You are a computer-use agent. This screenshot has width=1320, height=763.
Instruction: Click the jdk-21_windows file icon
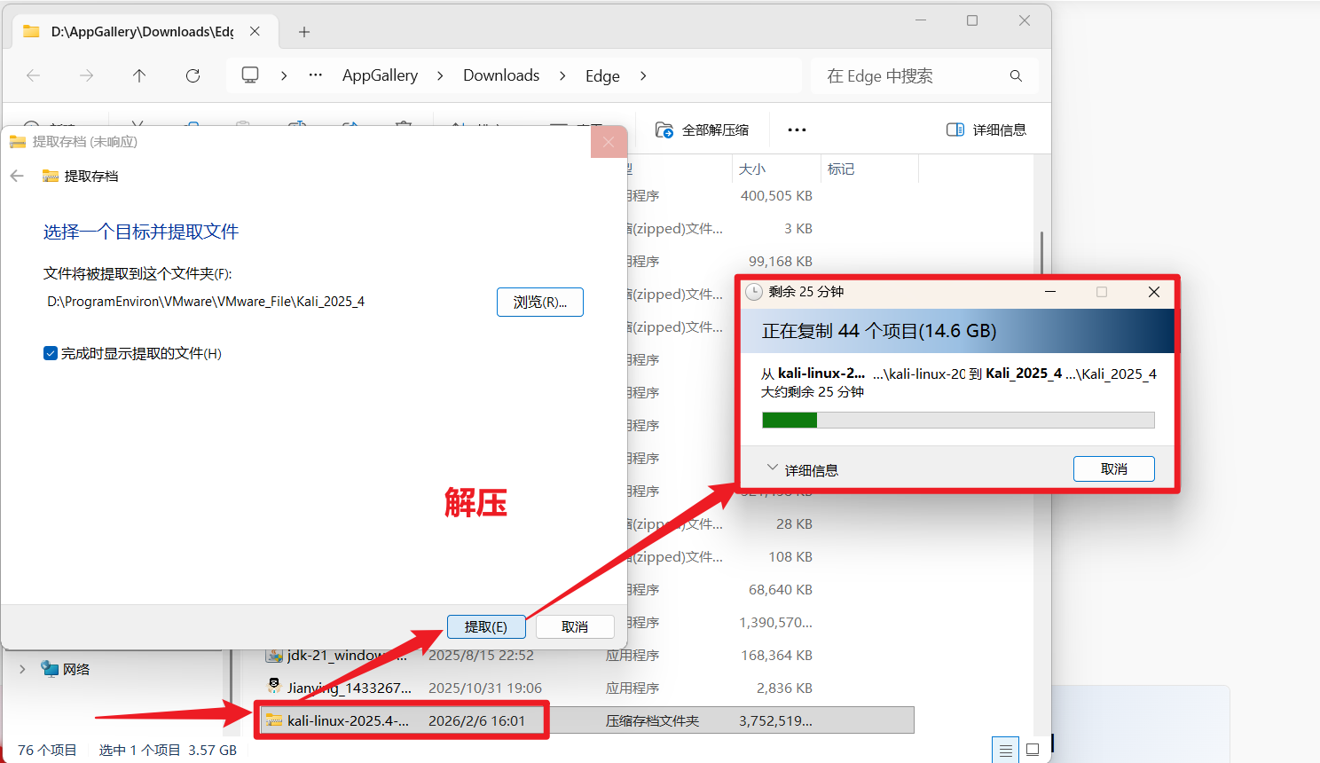[274, 655]
